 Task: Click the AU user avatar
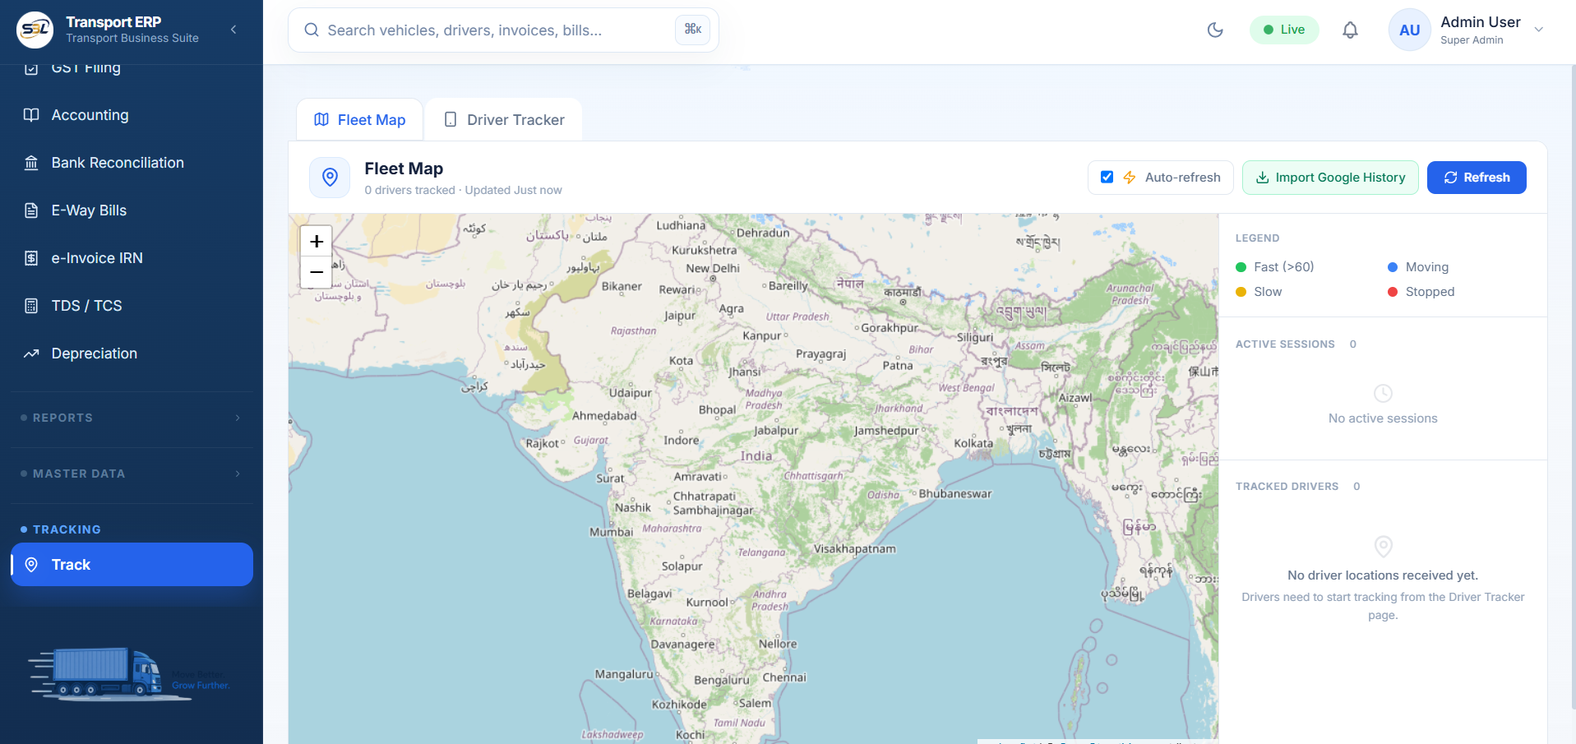click(1409, 30)
